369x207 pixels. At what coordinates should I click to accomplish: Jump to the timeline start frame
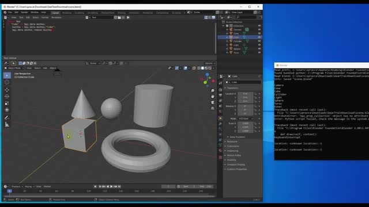(100, 186)
